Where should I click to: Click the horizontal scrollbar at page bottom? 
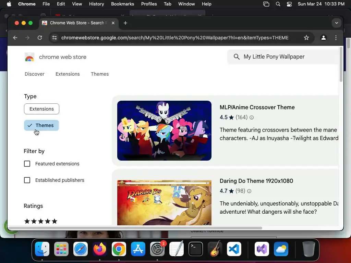[135, 228]
